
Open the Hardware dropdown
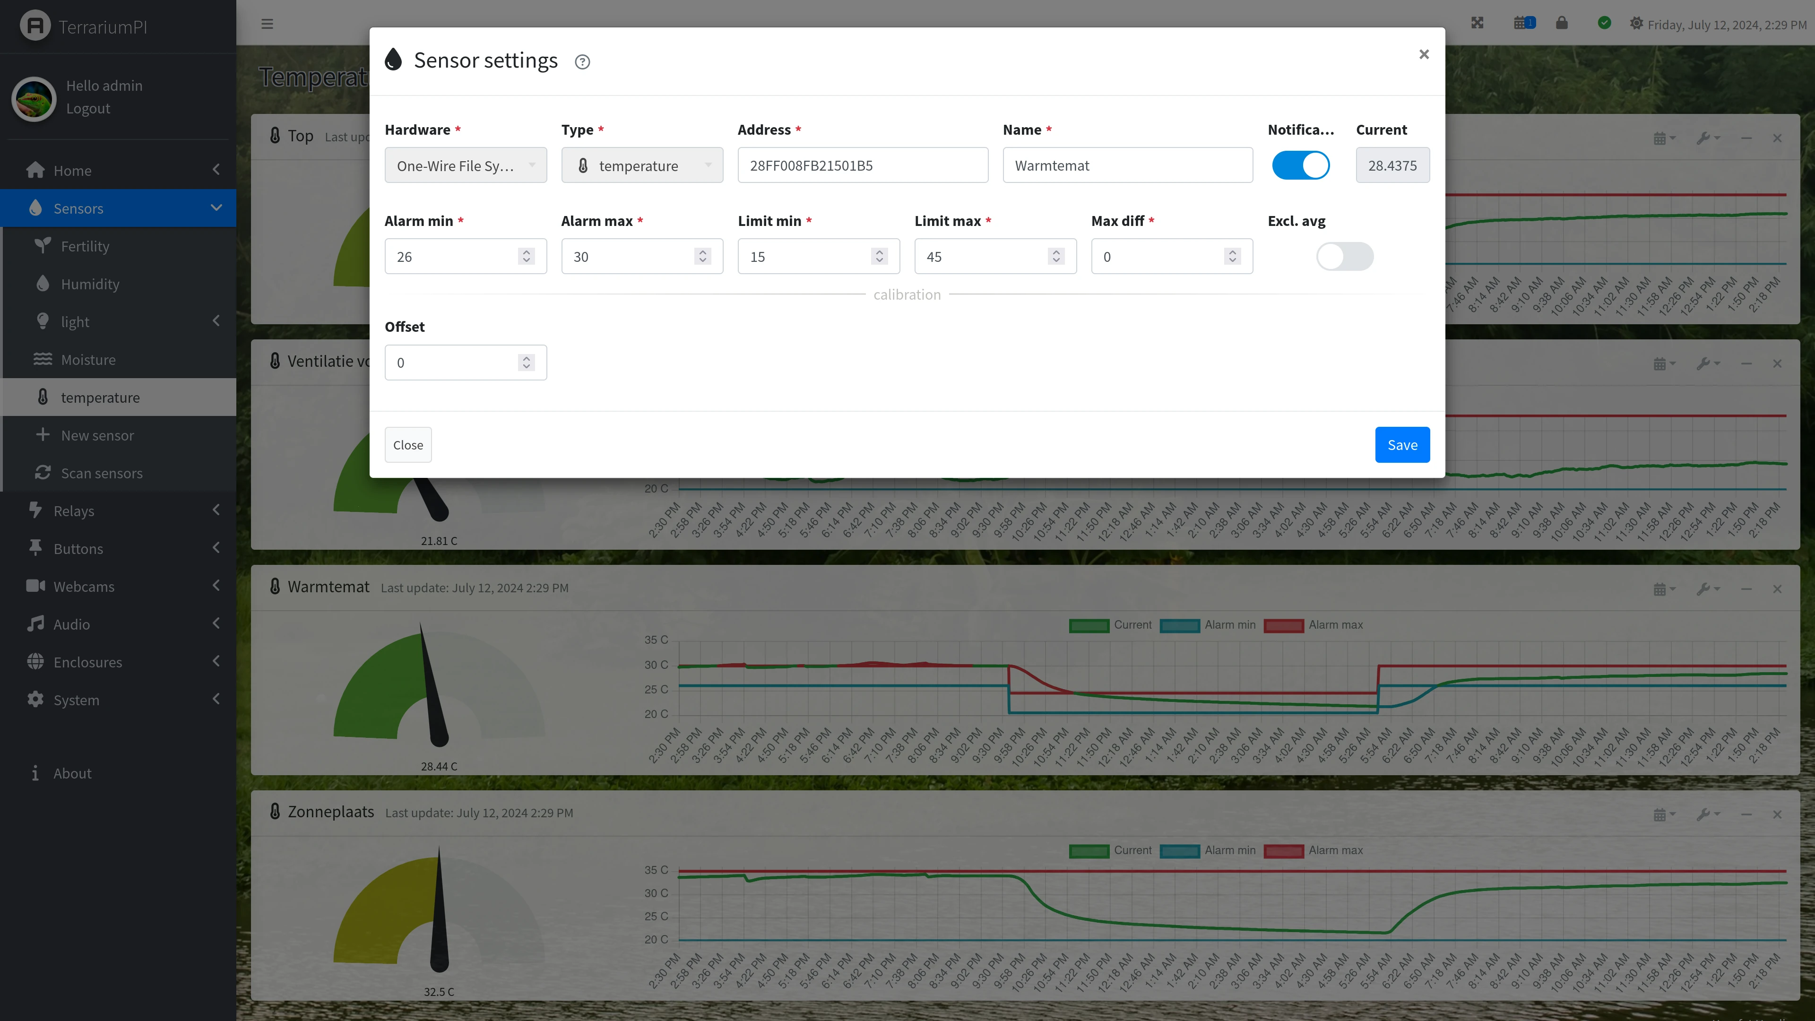click(465, 165)
